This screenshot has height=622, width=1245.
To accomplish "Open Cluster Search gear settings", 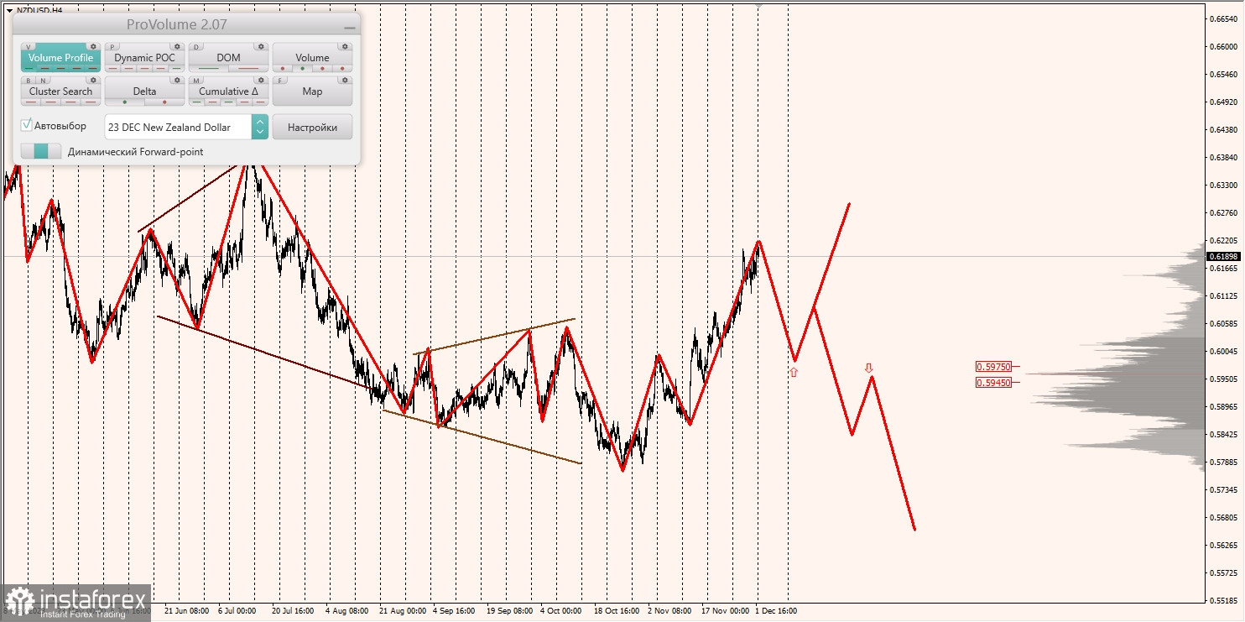I will [x=93, y=81].
